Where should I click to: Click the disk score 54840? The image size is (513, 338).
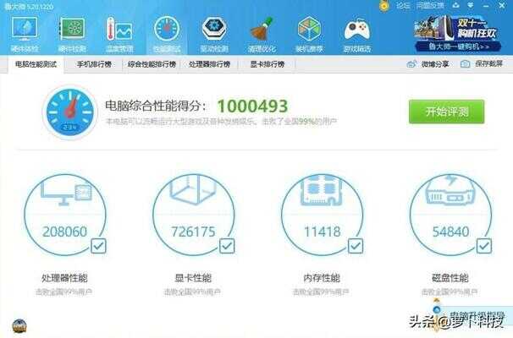(x=450, y=232)
